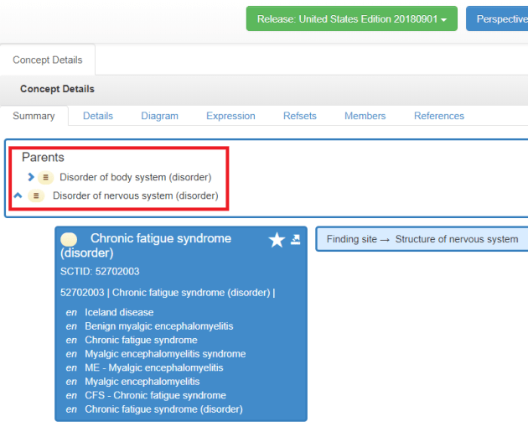Click the definition badge beside Disorder of body system
Image resolution: width=528 pixels, height=427 pixels.
(46, 177)
